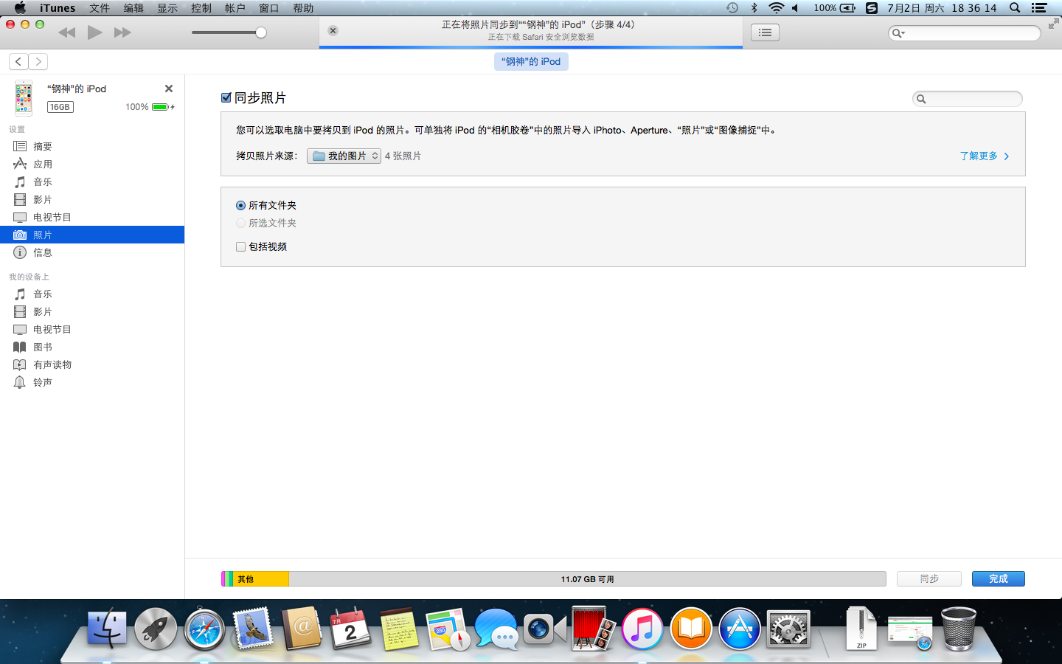Open the list view button near status display
This screenshot has width=1062, height=664.
pyautogui.click(x=765, y=32)
